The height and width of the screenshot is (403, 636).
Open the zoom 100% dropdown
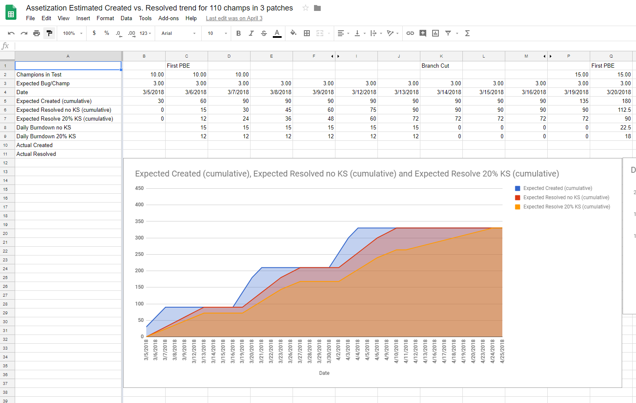(72, 33)
